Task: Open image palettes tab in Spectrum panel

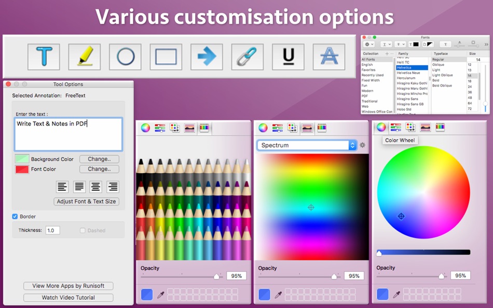Action: pos(307,128)
